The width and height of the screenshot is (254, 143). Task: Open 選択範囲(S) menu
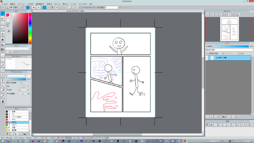click(x=40, y=4)
